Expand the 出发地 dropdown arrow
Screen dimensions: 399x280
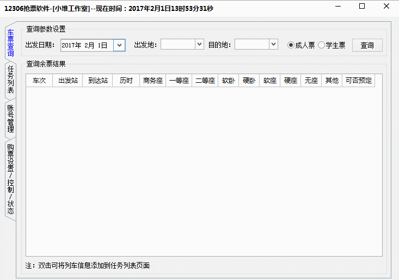[199, 44]
